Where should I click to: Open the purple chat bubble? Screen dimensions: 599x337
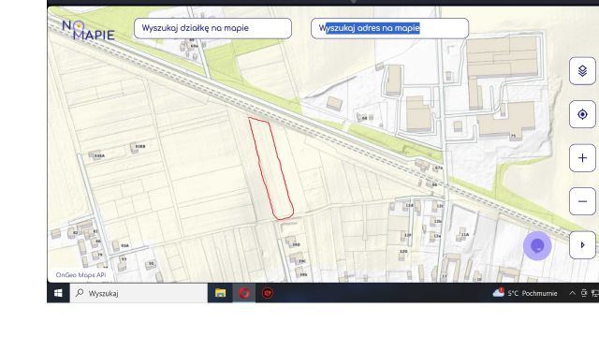click(537, 246)
